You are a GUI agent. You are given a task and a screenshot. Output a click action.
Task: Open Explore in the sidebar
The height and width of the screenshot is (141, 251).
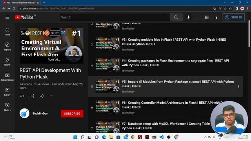7,47
